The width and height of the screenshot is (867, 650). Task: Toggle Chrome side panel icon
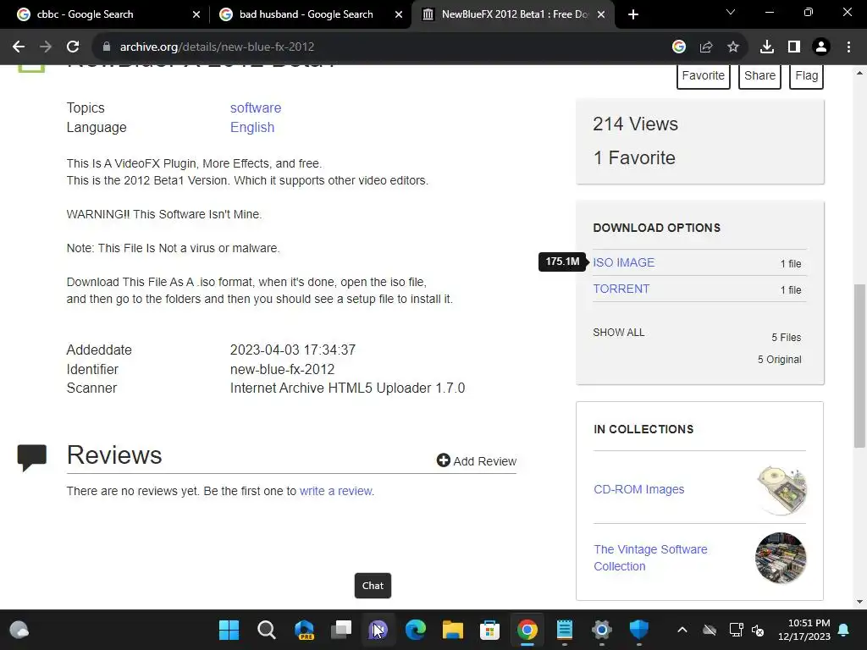(x=793, y=47)
